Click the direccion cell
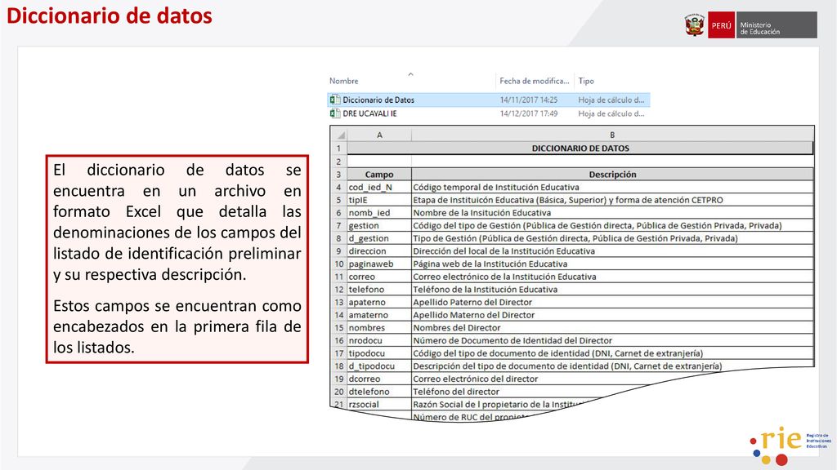The height and width of the screenshot is (470, 837). (x=379, y=251)
